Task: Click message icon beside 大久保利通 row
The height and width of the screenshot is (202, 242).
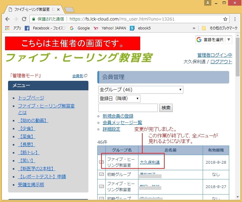Action: click(x=102, y=162)
